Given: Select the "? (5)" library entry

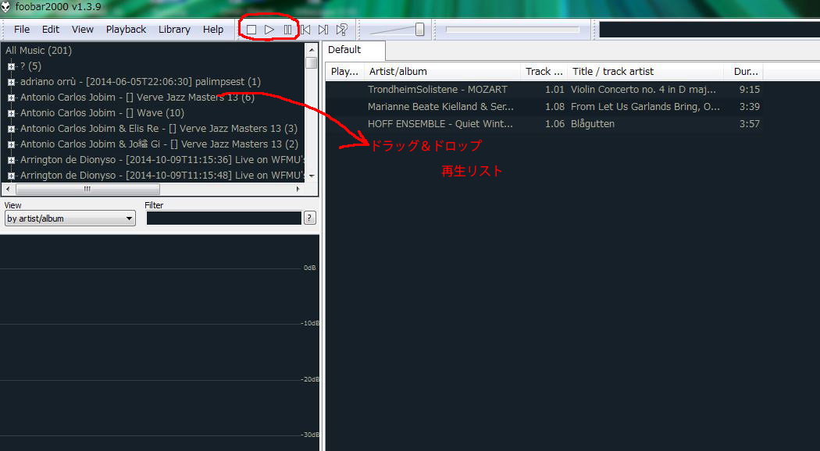Looking at the screenshot, I should [x=31, y=66].
